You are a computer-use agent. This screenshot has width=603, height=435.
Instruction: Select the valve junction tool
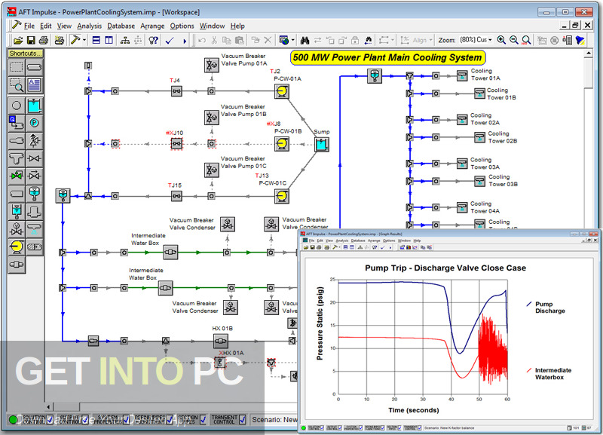[x=34, y=158]
